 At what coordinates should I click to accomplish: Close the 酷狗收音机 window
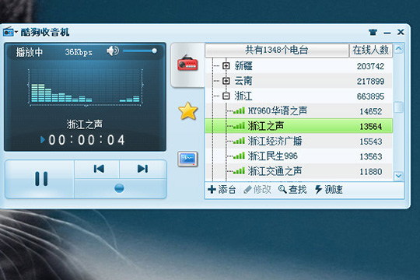[x=401, y=32]
